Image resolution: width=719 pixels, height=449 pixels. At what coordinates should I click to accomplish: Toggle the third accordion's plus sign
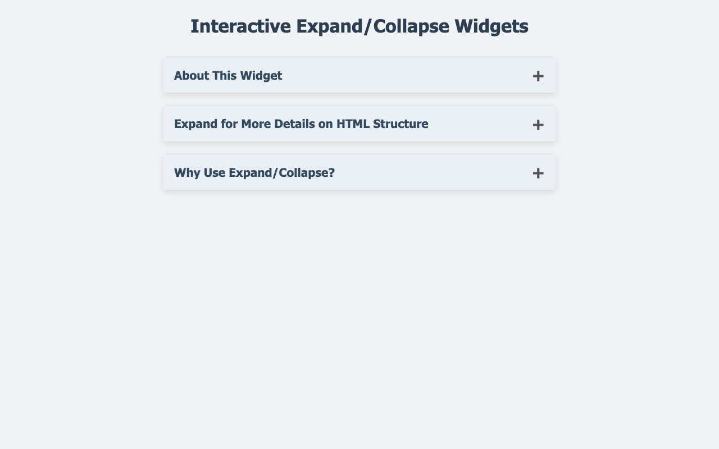coord(538,173)
